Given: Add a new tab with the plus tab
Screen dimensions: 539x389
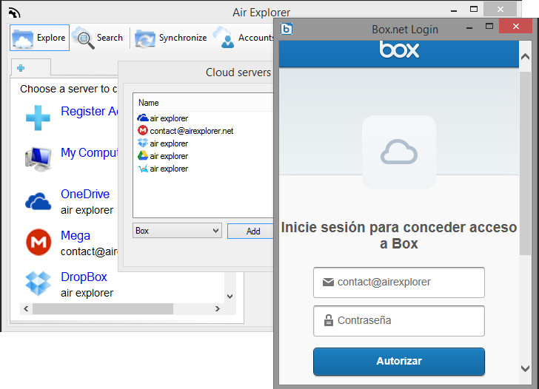Looking at the screenshot, I should point(21,68).
